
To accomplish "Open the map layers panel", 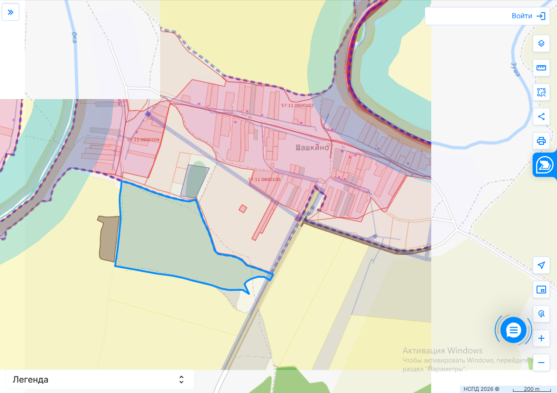I will 541,43.
